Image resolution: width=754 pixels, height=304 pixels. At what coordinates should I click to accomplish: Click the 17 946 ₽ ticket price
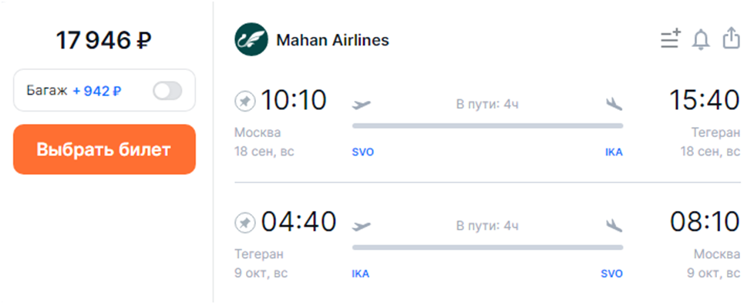coord(104,40)
